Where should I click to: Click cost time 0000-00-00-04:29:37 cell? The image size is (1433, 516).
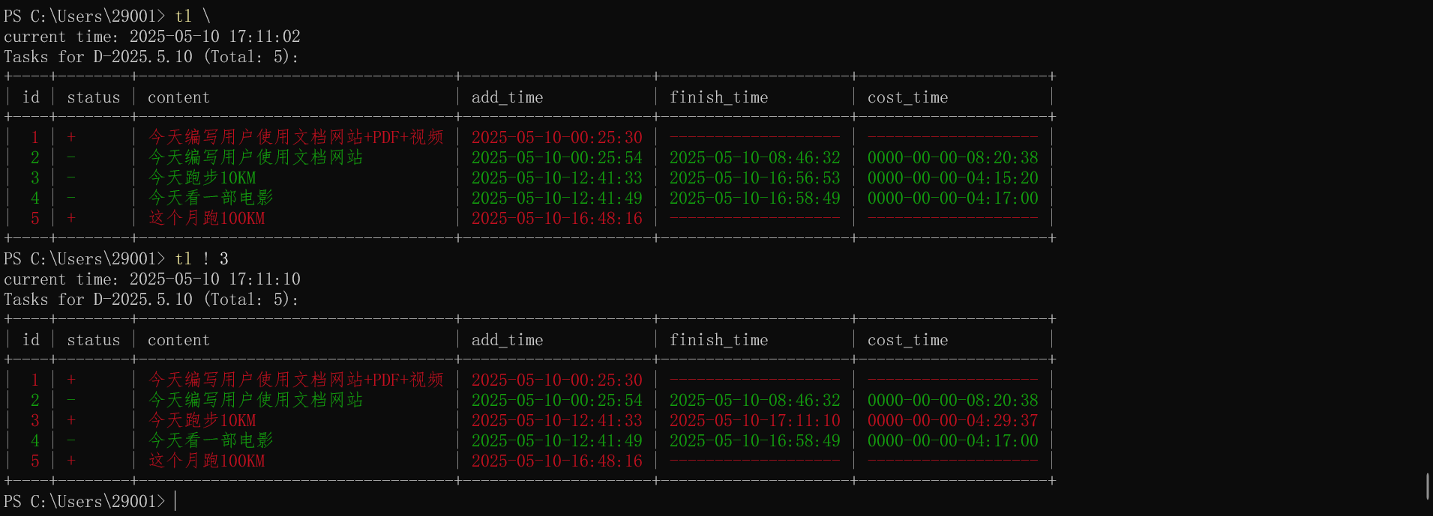[x=952, y=420]
